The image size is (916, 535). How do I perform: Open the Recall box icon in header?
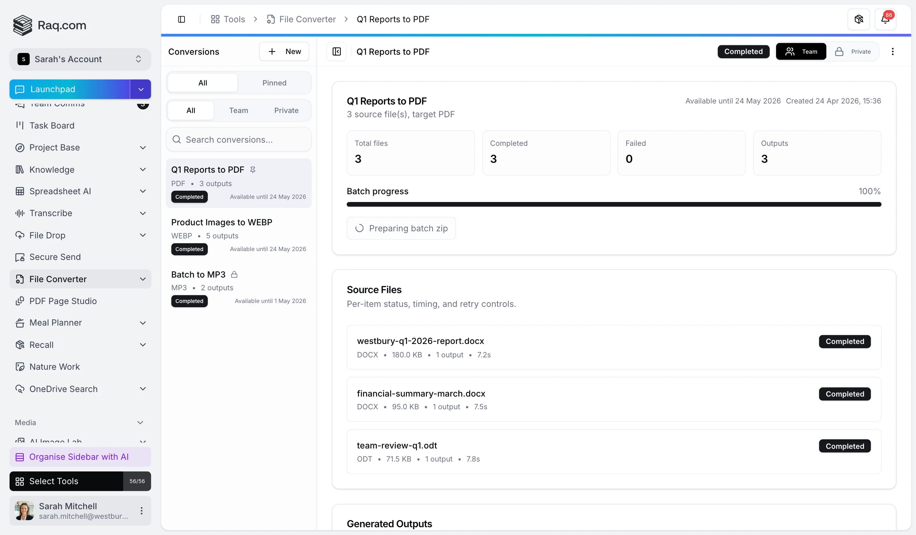click(858, 19)
